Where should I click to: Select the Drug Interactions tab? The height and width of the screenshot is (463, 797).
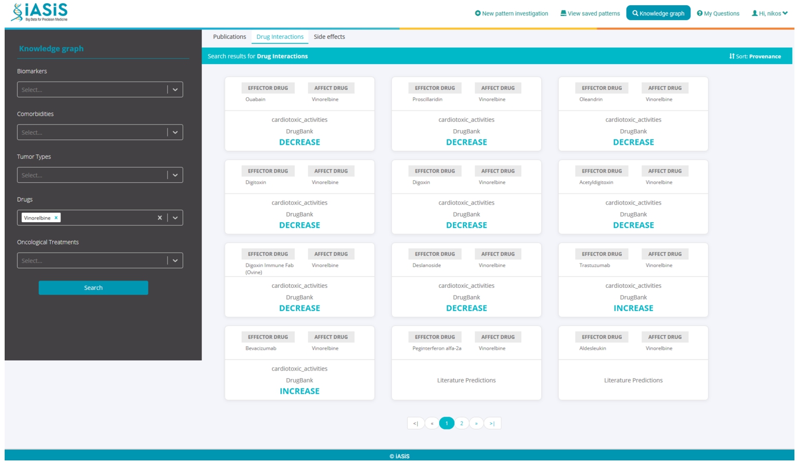[x=280, y=37]
